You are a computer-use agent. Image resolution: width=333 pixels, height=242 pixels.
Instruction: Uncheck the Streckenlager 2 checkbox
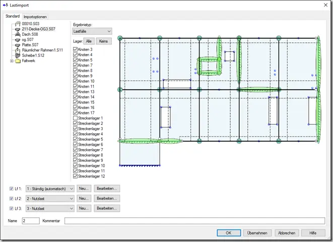(x=75, y=124)
